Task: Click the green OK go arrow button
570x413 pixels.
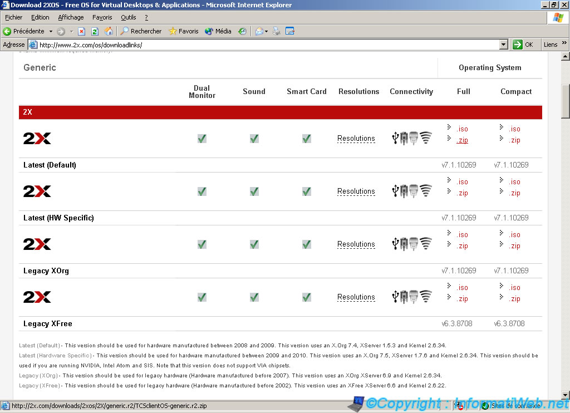Action: coord(517,45)
